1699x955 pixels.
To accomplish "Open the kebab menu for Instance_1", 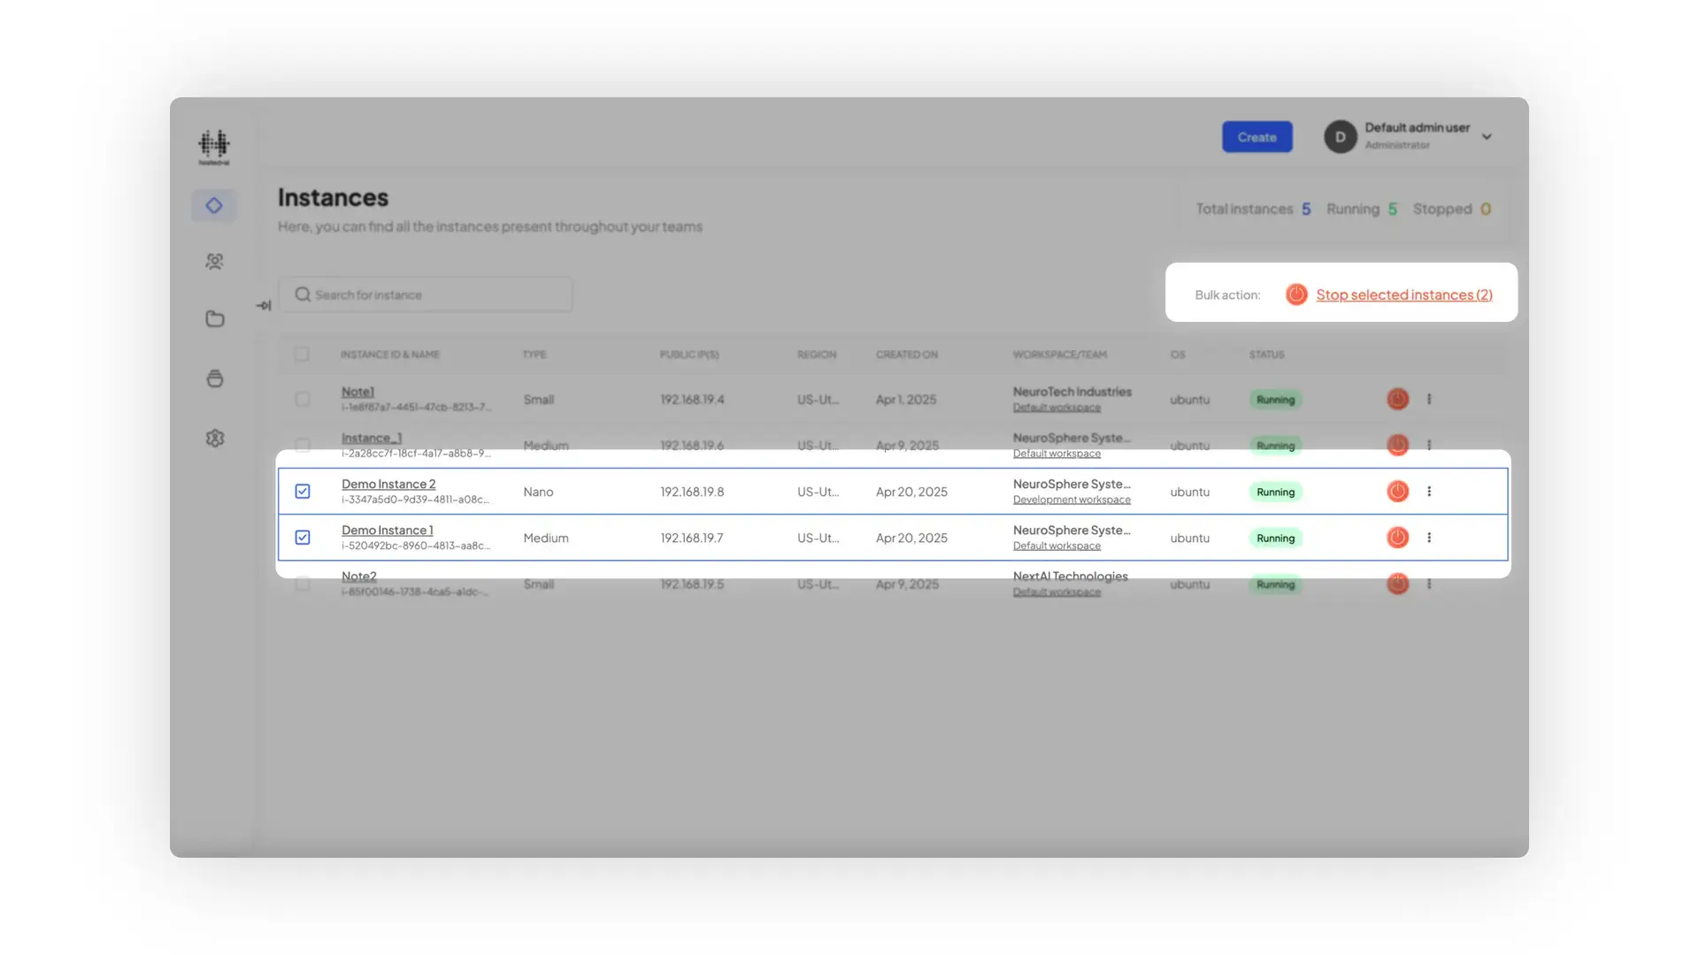I will point(1430,445).
